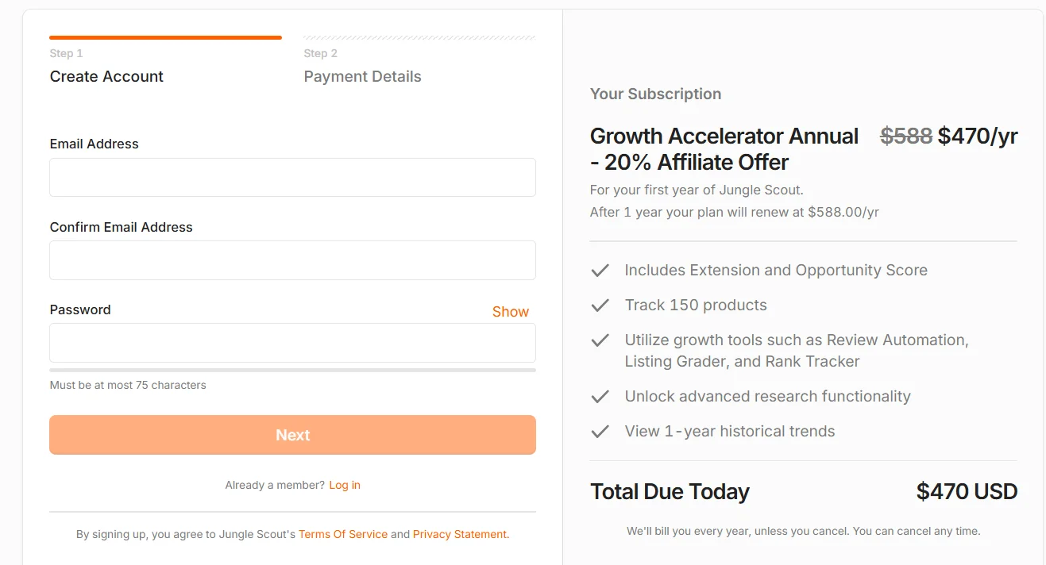The image size is (1046, 565).
Task: Open the Privacy Statement link
Action: (x=460, y=534)
